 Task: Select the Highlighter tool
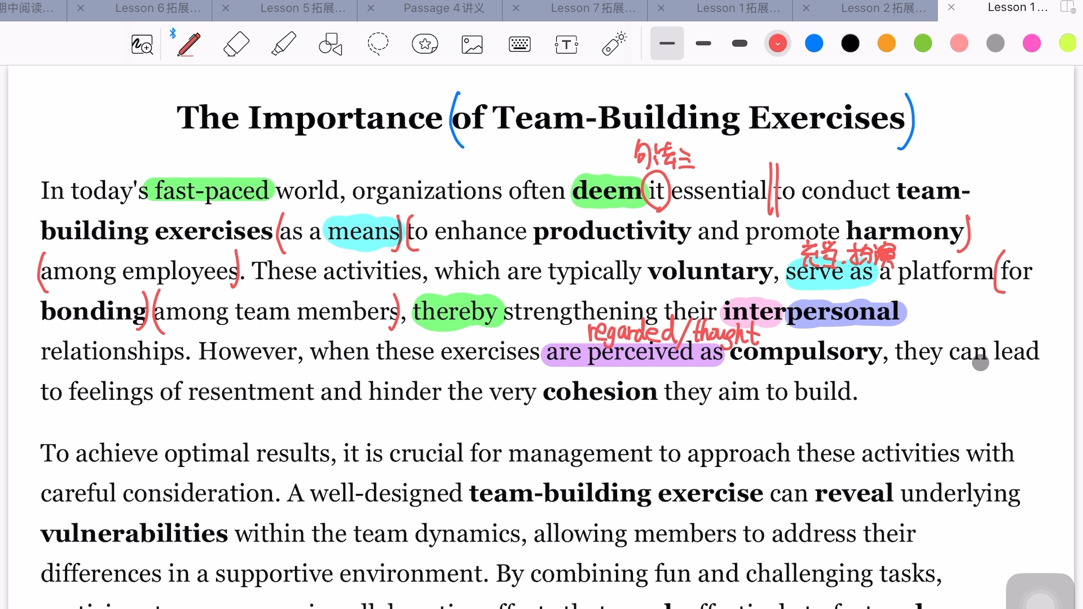(284, 44)
